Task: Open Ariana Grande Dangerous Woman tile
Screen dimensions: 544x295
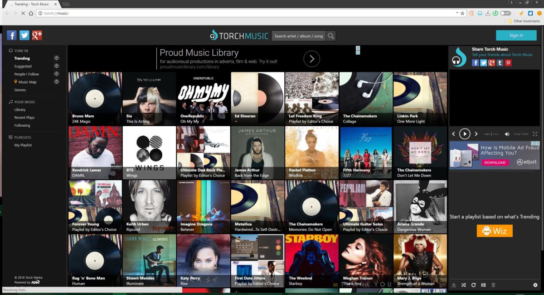Action: point(420,207)
